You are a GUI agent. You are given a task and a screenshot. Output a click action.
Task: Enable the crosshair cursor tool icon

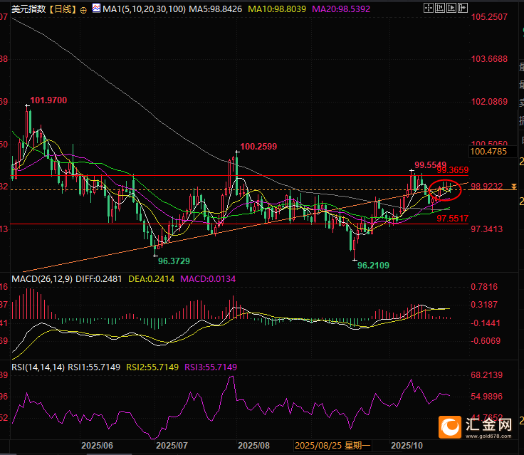(429, 8)
